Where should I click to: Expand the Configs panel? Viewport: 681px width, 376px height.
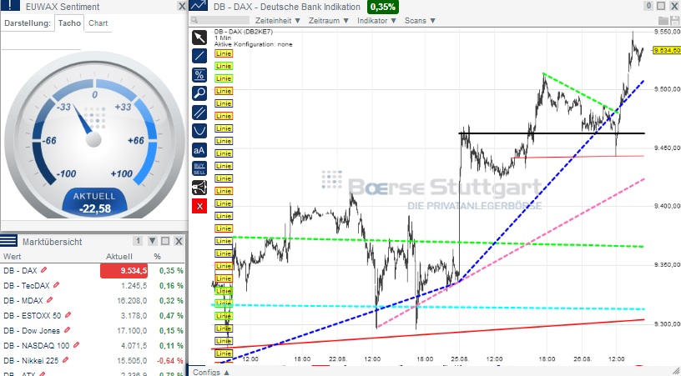[211, 372]
